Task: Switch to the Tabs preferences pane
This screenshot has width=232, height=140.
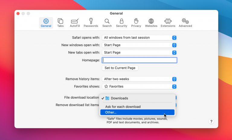Action: pos(60,23)
